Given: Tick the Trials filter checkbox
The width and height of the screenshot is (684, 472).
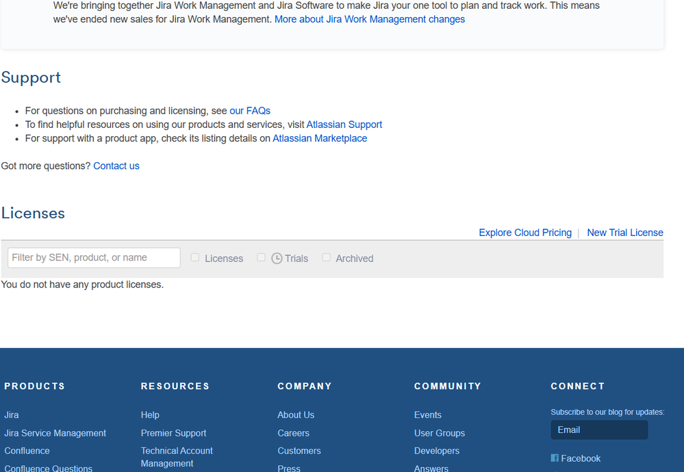Looking at the screenshot, I should [x=261, y=258].
